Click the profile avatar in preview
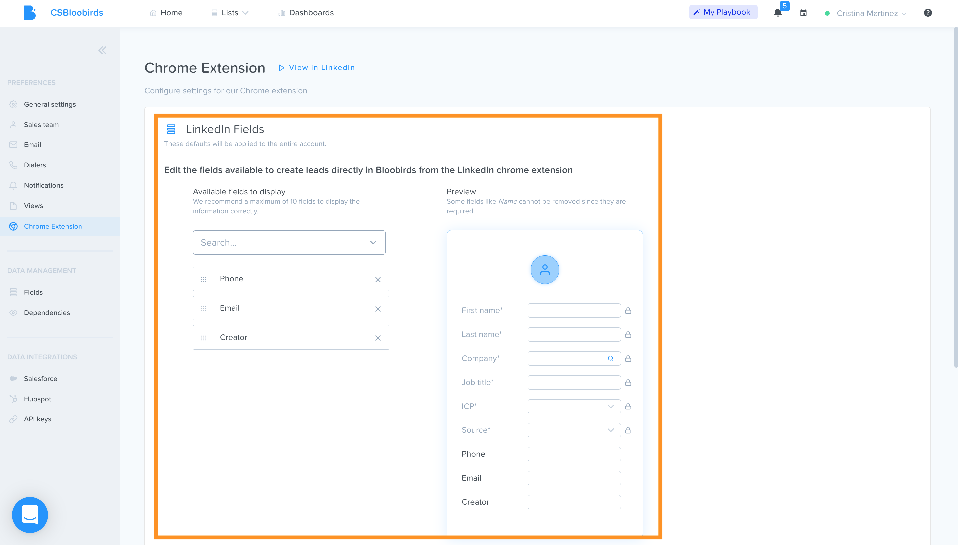Viewport: 958px width, 545px height. click(x=545, y=270)
